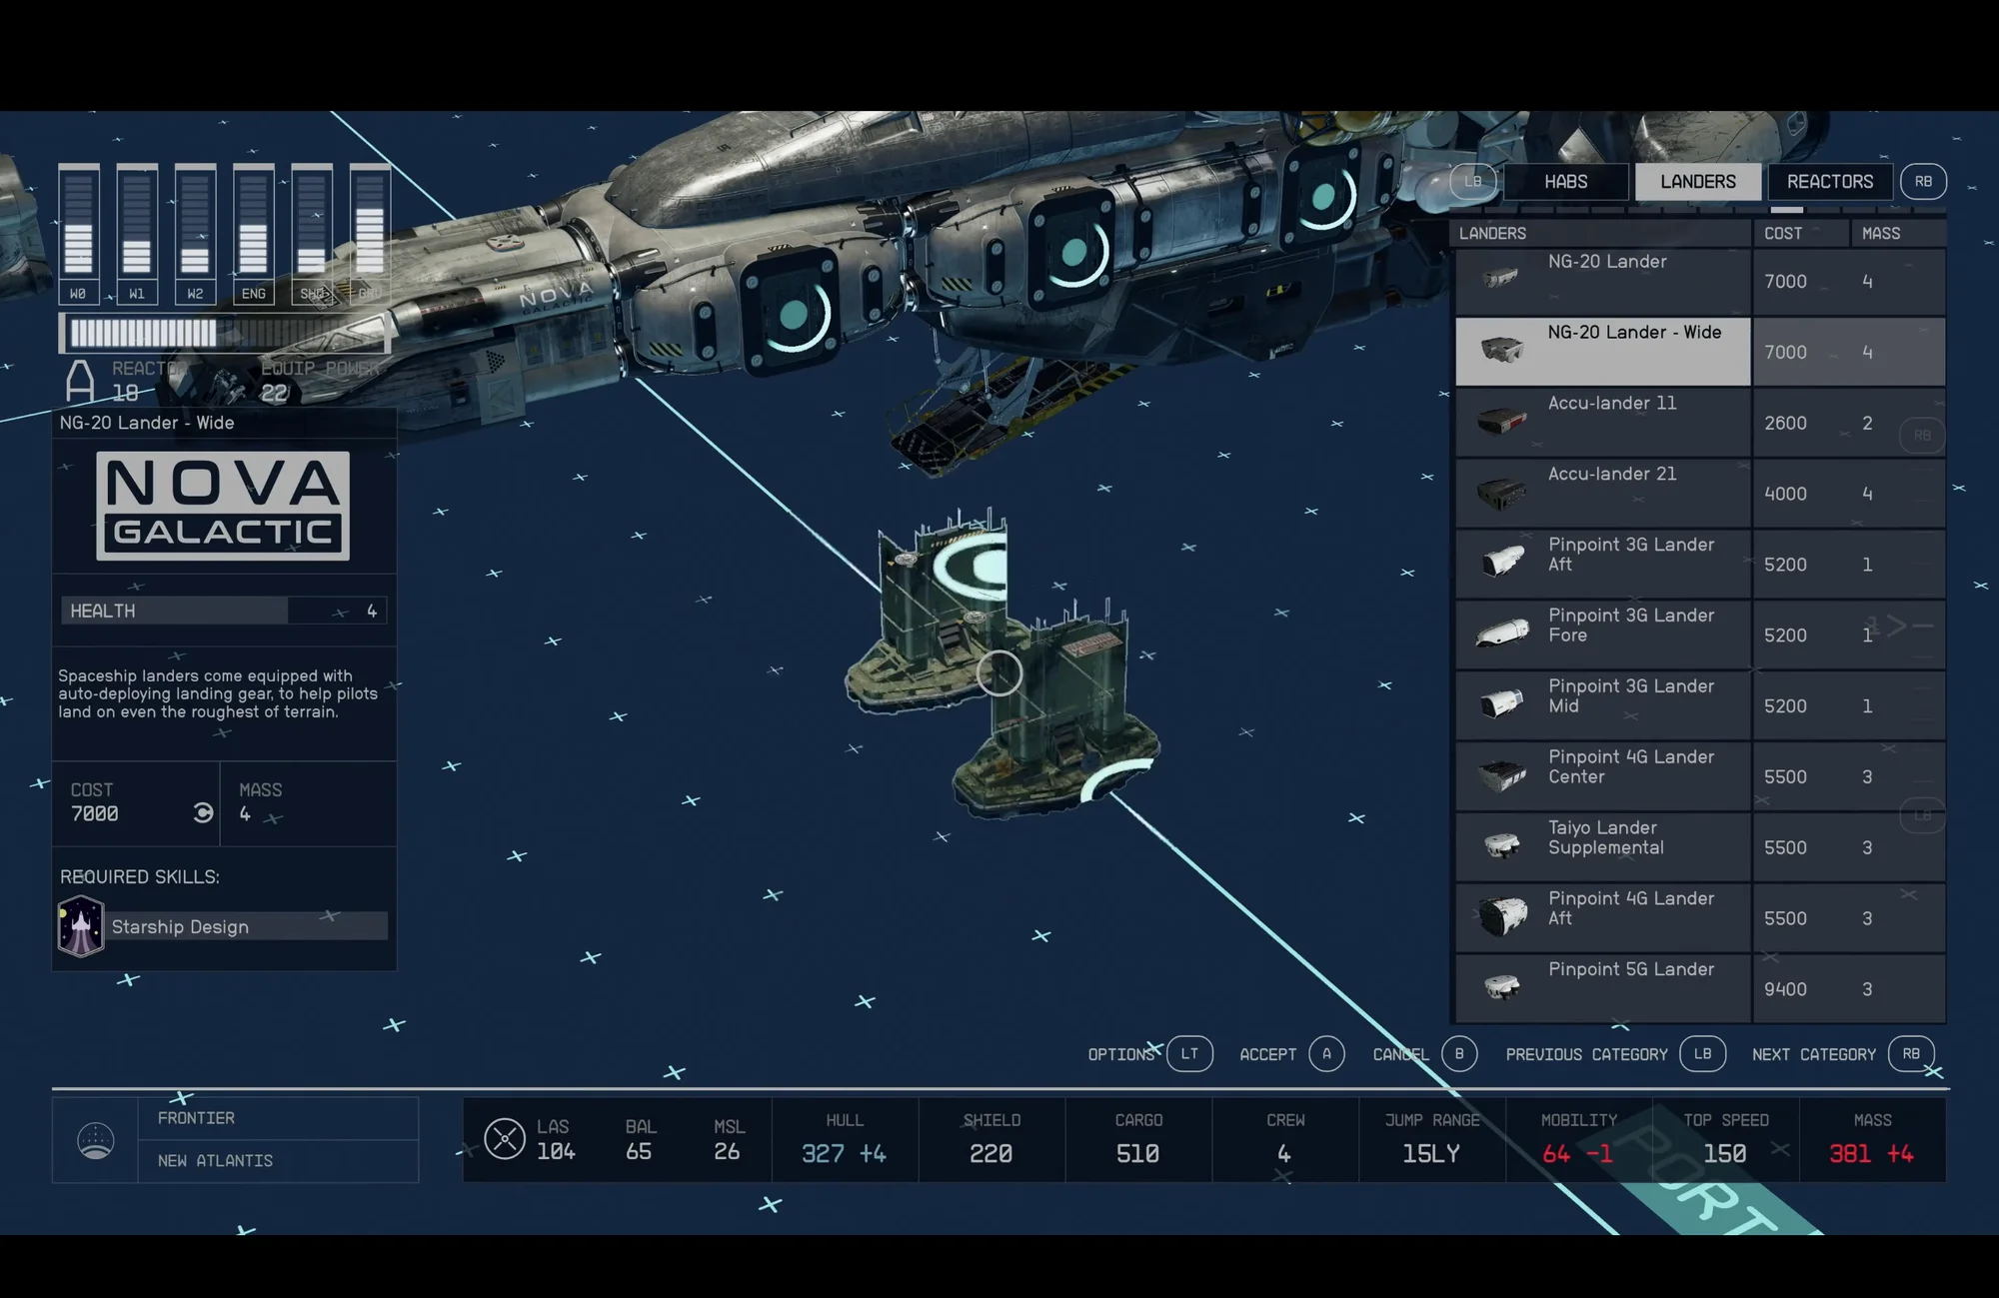Click the Starship Design skill badge
The height and width of the screenshot is (1298, 1999).
(81, 926)
